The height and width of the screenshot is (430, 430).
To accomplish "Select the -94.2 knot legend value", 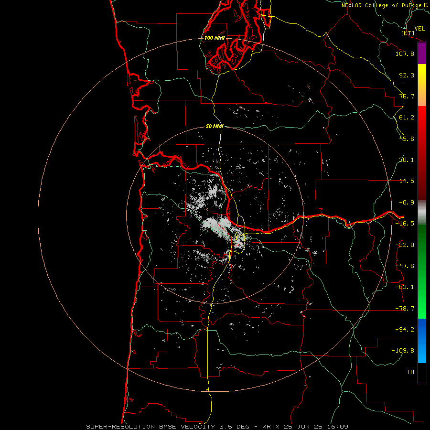I will coord(405,330).
